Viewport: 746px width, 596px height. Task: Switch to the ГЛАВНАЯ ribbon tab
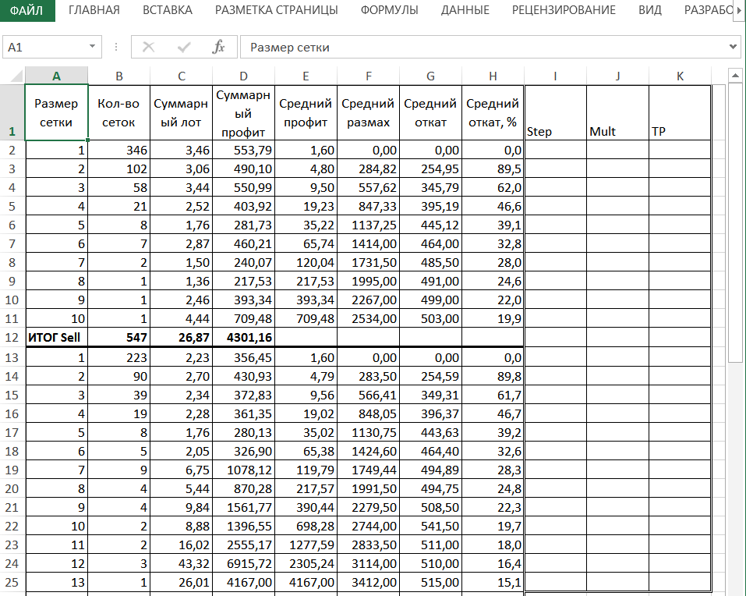[94, 10]
